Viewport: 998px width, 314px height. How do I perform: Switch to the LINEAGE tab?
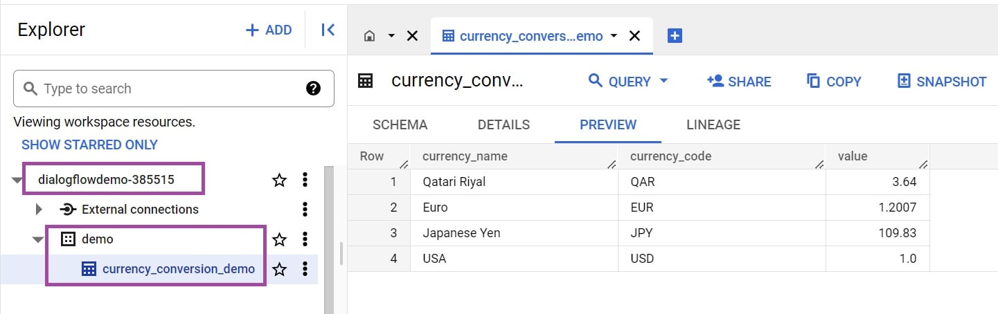(x=713, y=125)
